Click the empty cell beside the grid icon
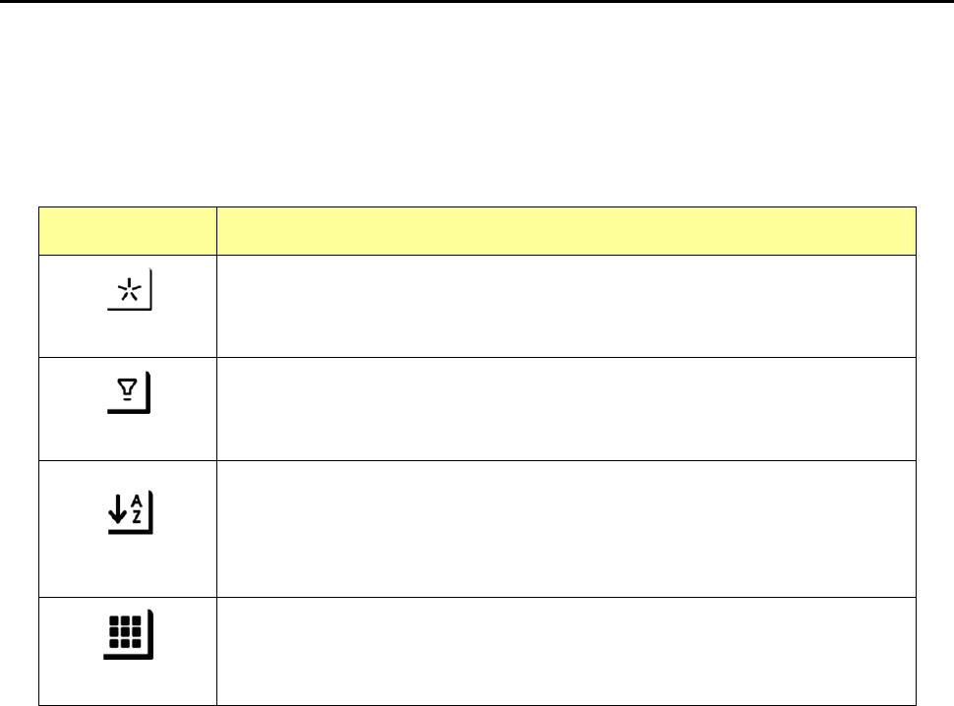Image resolution: width=954 pixels, height=706 pixels. pos(566,650)
